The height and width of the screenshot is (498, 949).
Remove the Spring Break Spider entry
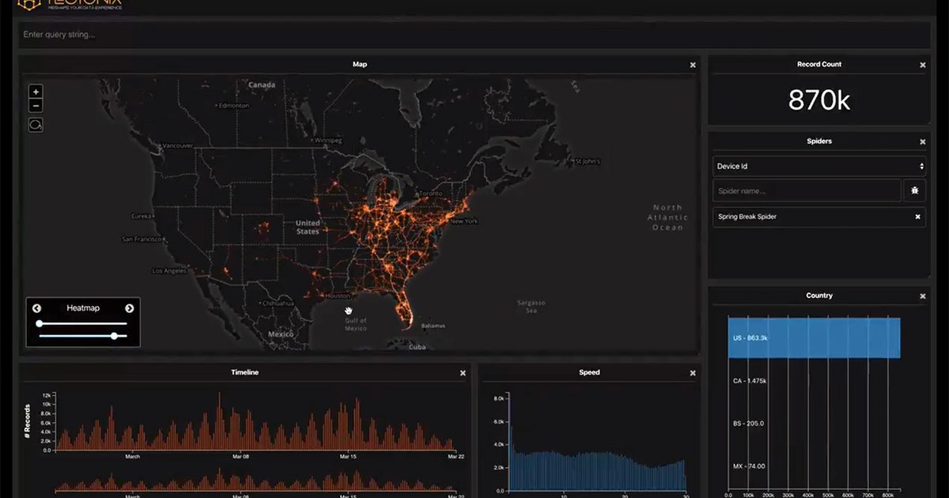[x=917, y=217]
